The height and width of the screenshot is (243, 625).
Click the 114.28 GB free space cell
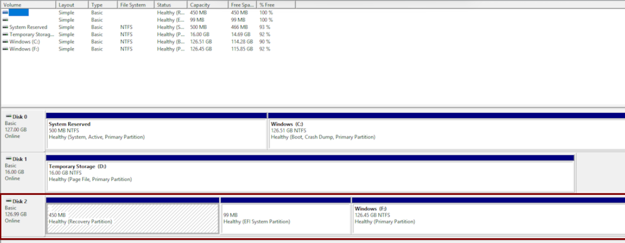(242, 41)
